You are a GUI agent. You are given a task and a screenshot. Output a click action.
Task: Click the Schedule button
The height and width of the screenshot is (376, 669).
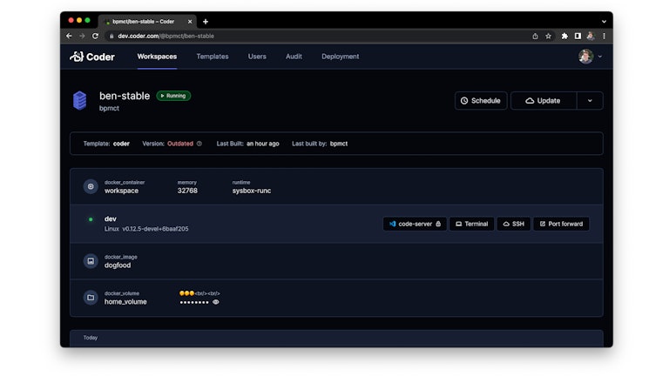click(481, 101)
